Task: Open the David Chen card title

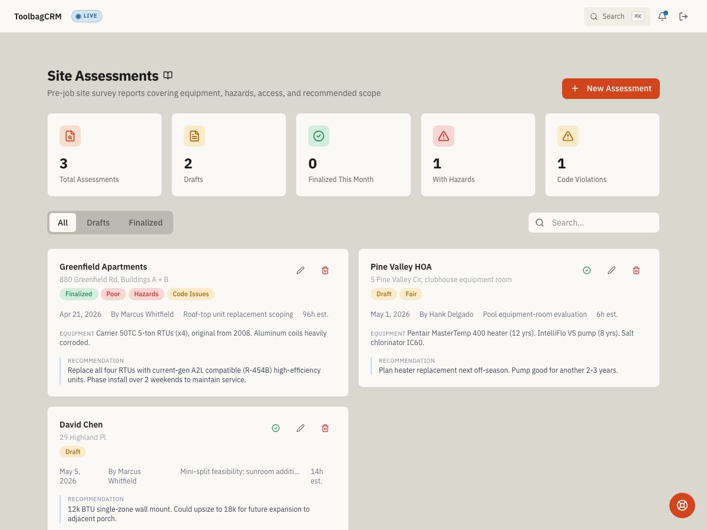Action: tap(81, 425)
